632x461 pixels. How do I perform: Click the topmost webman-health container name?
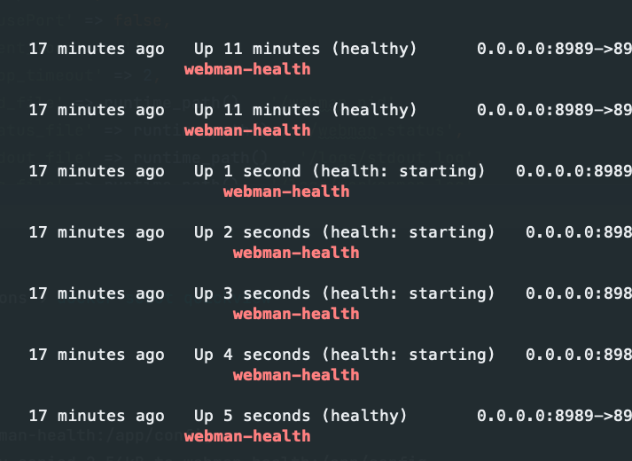point(247,69)
